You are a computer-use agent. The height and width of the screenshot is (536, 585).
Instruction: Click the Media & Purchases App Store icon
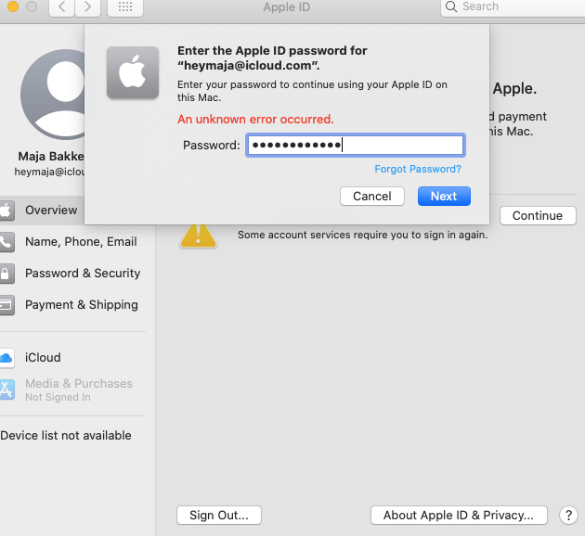6,389
